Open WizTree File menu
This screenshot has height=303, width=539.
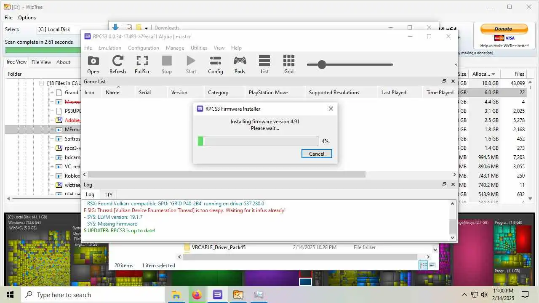(8, 18)
